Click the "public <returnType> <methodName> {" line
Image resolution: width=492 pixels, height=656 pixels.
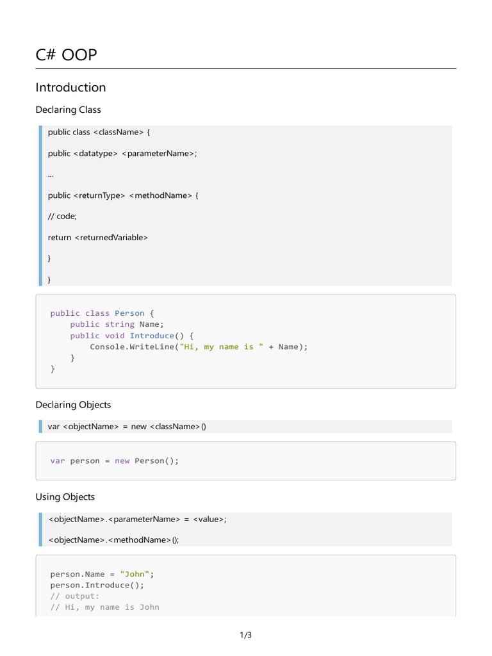123,195
